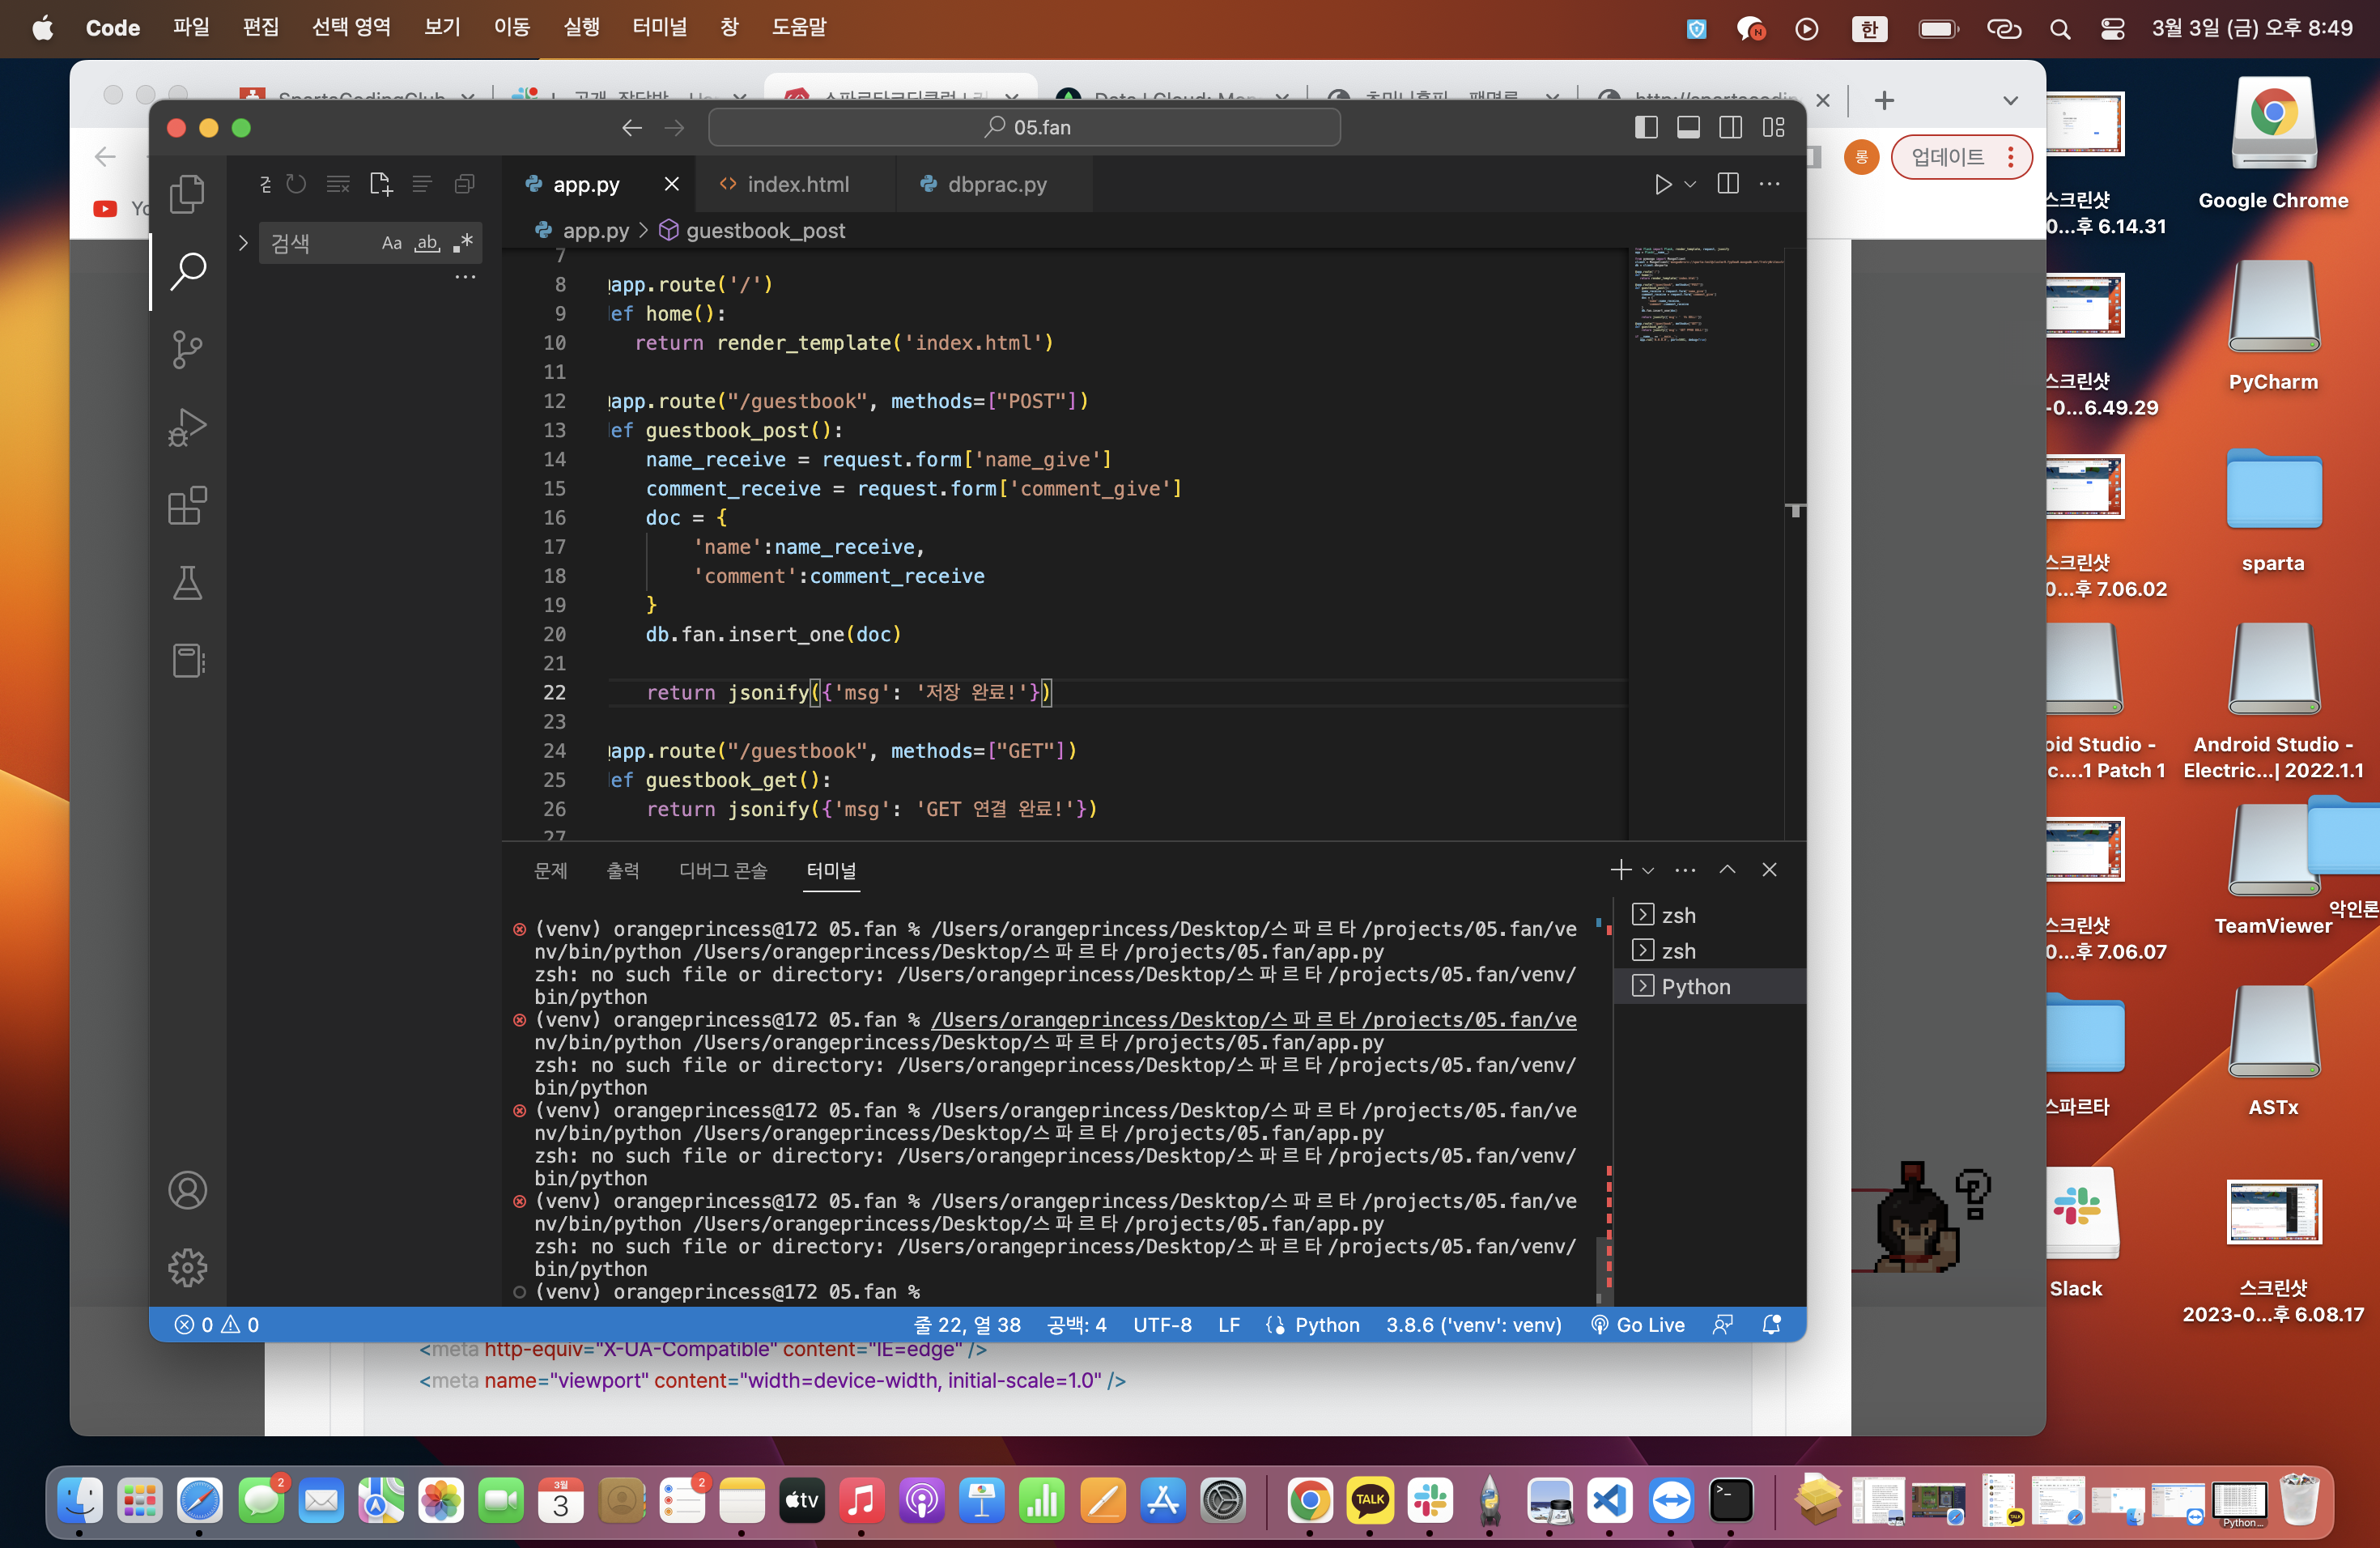The width and height of the screenshot is (2380, 1548).
Task: Maximize the terminal panel with up chevron
Action: tap(1727, 870)
